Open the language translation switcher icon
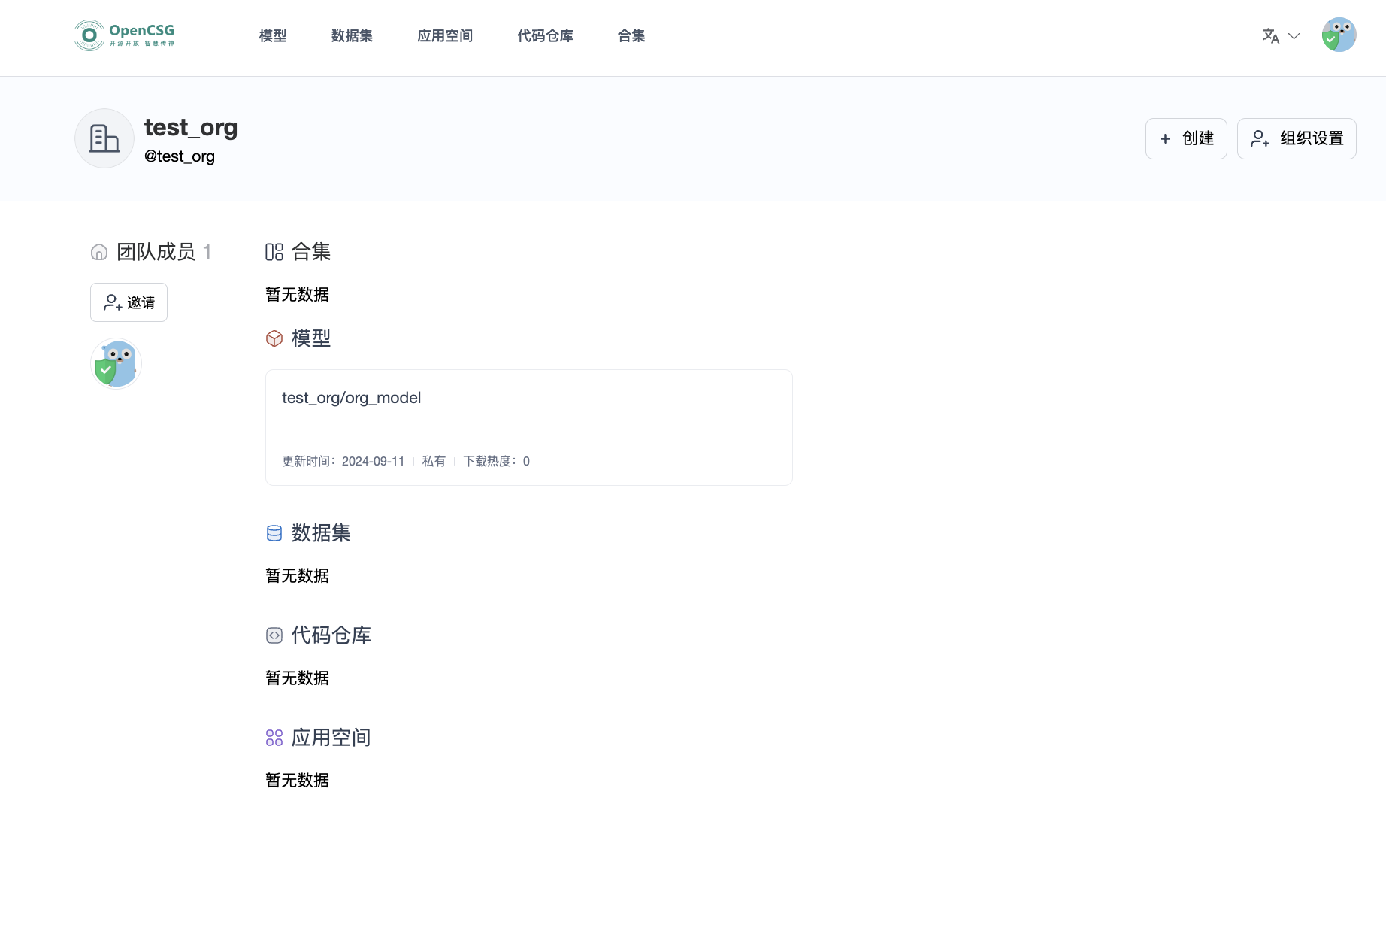This screenshot has height=928, width=1386. click(x=1270, y=36)
